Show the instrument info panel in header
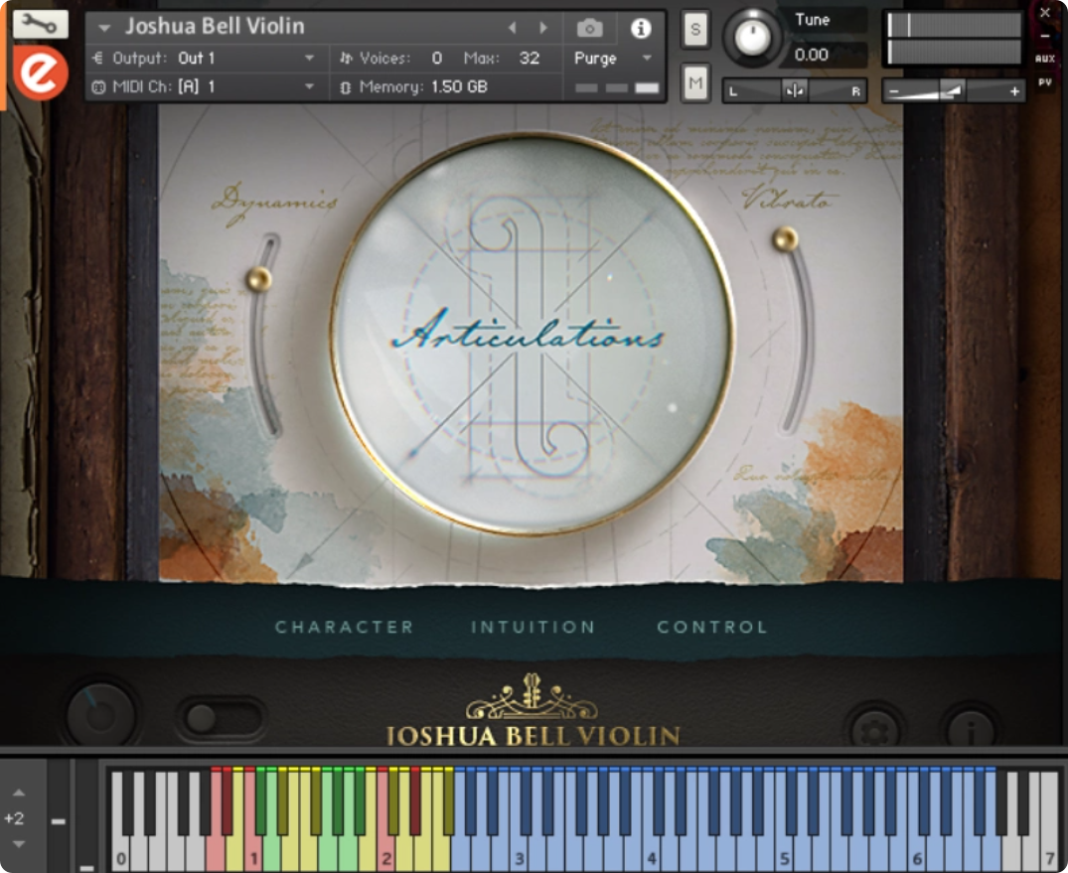The image size is (1068, 873). coord(640,28)
